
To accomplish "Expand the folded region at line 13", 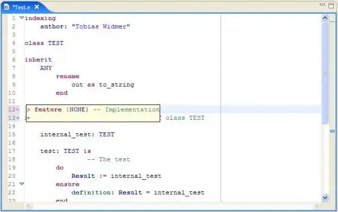I will coord(17,118).
